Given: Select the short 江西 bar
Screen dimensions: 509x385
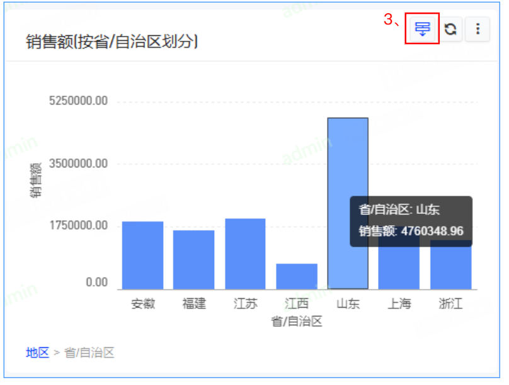Looking at the screenshot, I should (297, 276).
